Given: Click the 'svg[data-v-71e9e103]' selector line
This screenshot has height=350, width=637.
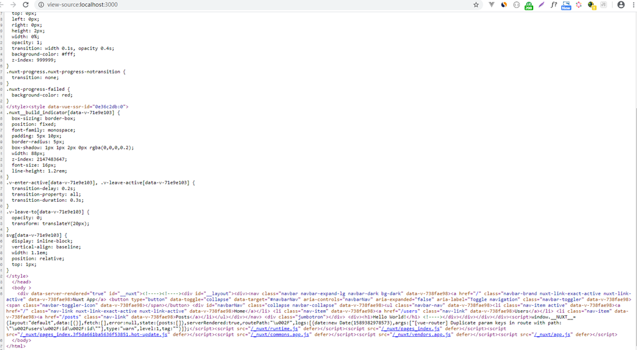Looking at the screenshot, I should 37,235.
